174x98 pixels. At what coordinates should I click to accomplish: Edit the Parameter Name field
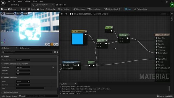23,60
